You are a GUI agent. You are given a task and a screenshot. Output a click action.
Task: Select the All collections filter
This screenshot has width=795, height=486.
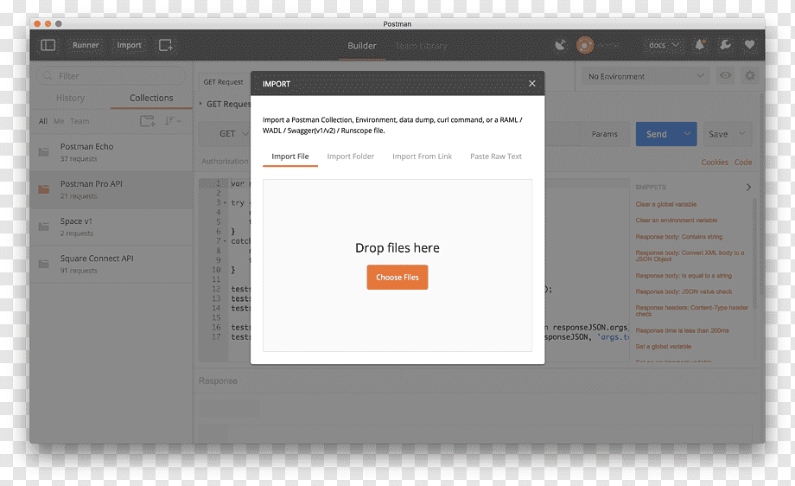coord(43,121)
